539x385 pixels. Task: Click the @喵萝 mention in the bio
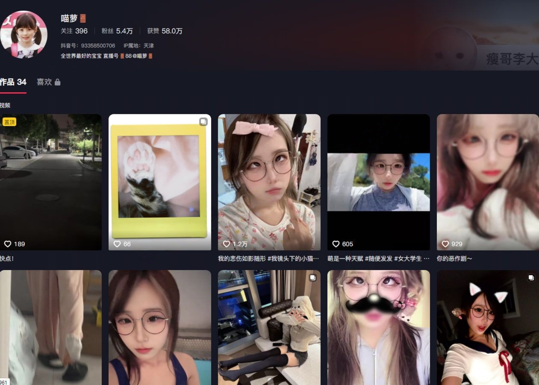(x=141, y=56)
